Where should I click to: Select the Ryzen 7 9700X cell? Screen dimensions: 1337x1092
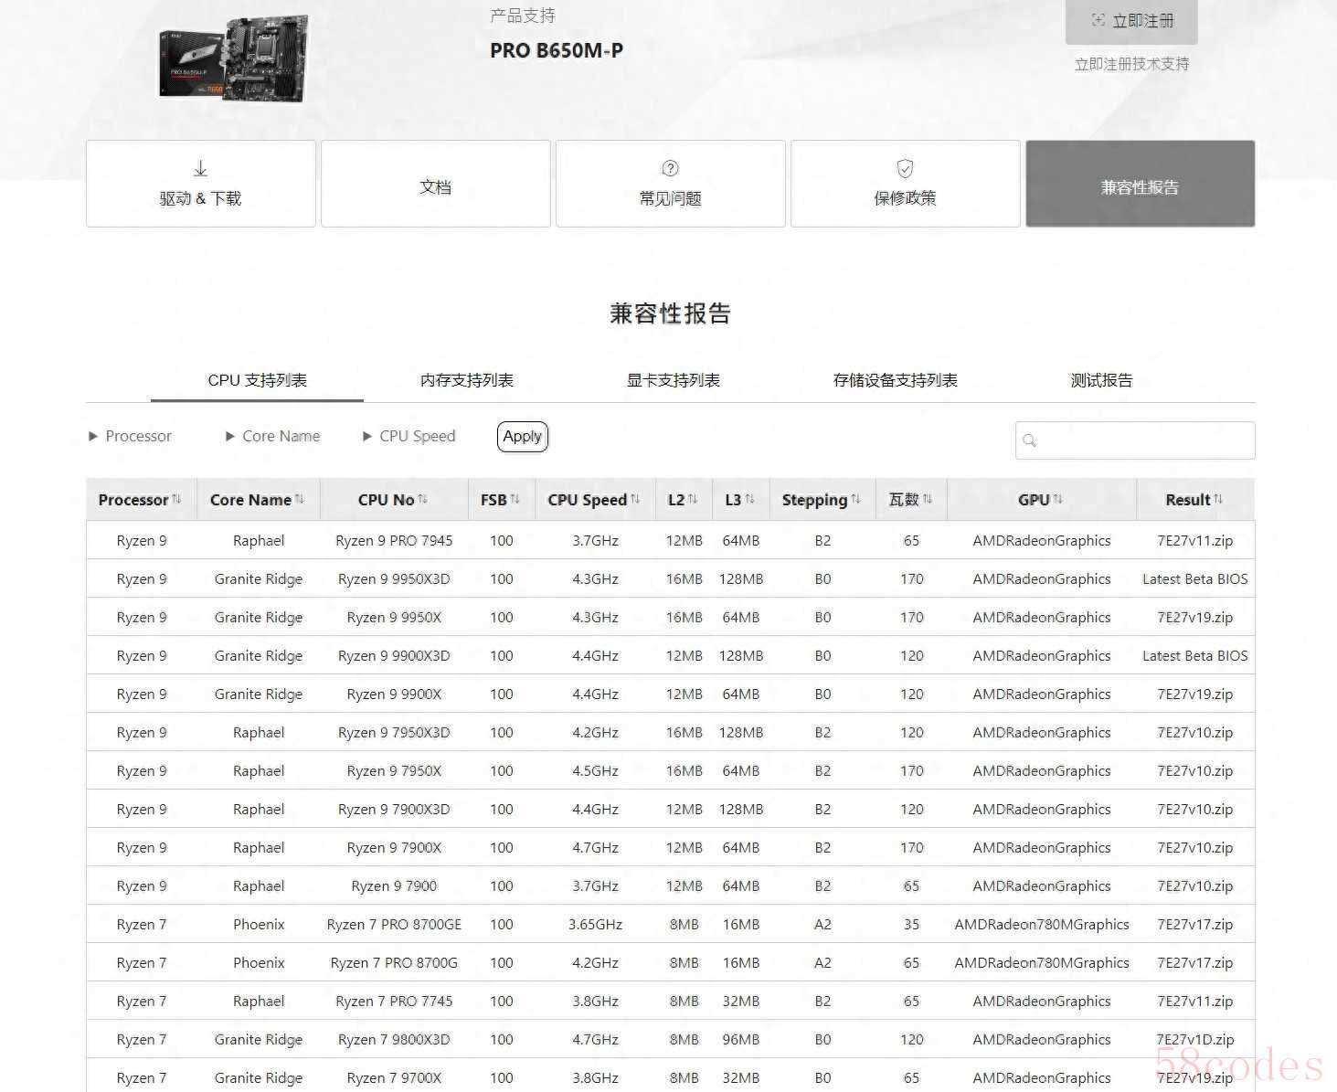394,1077
